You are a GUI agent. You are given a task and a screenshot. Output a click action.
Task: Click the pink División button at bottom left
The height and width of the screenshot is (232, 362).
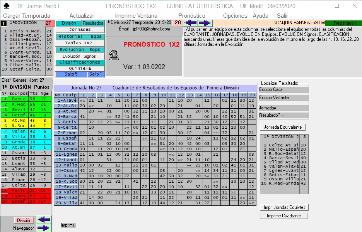(24, 220)
